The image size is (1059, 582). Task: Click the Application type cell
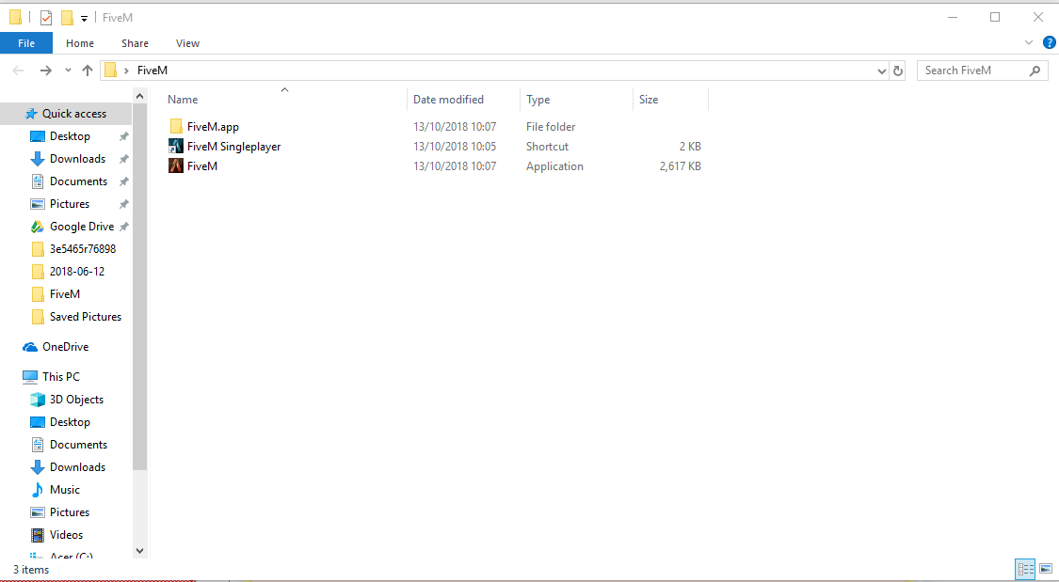[x=554, y=165]
